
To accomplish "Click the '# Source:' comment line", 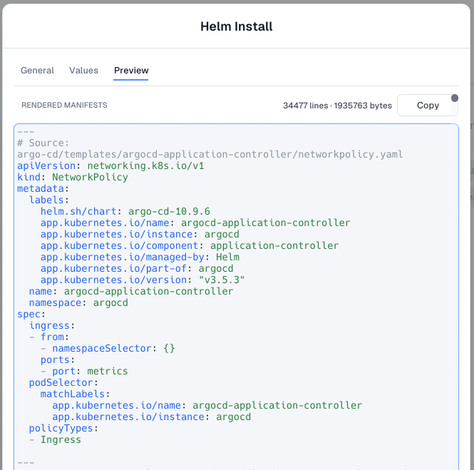I will tap(43, 143).
